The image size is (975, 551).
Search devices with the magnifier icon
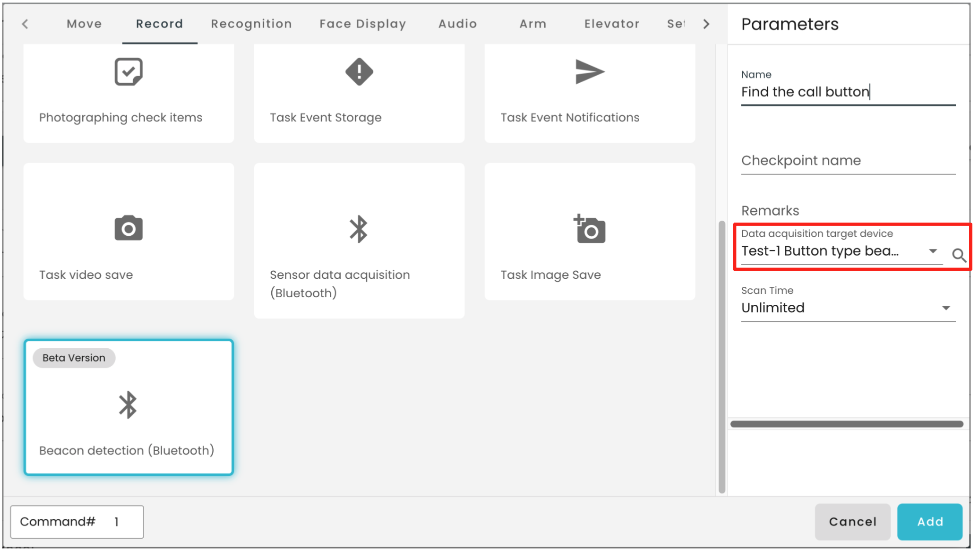[959, 255]
